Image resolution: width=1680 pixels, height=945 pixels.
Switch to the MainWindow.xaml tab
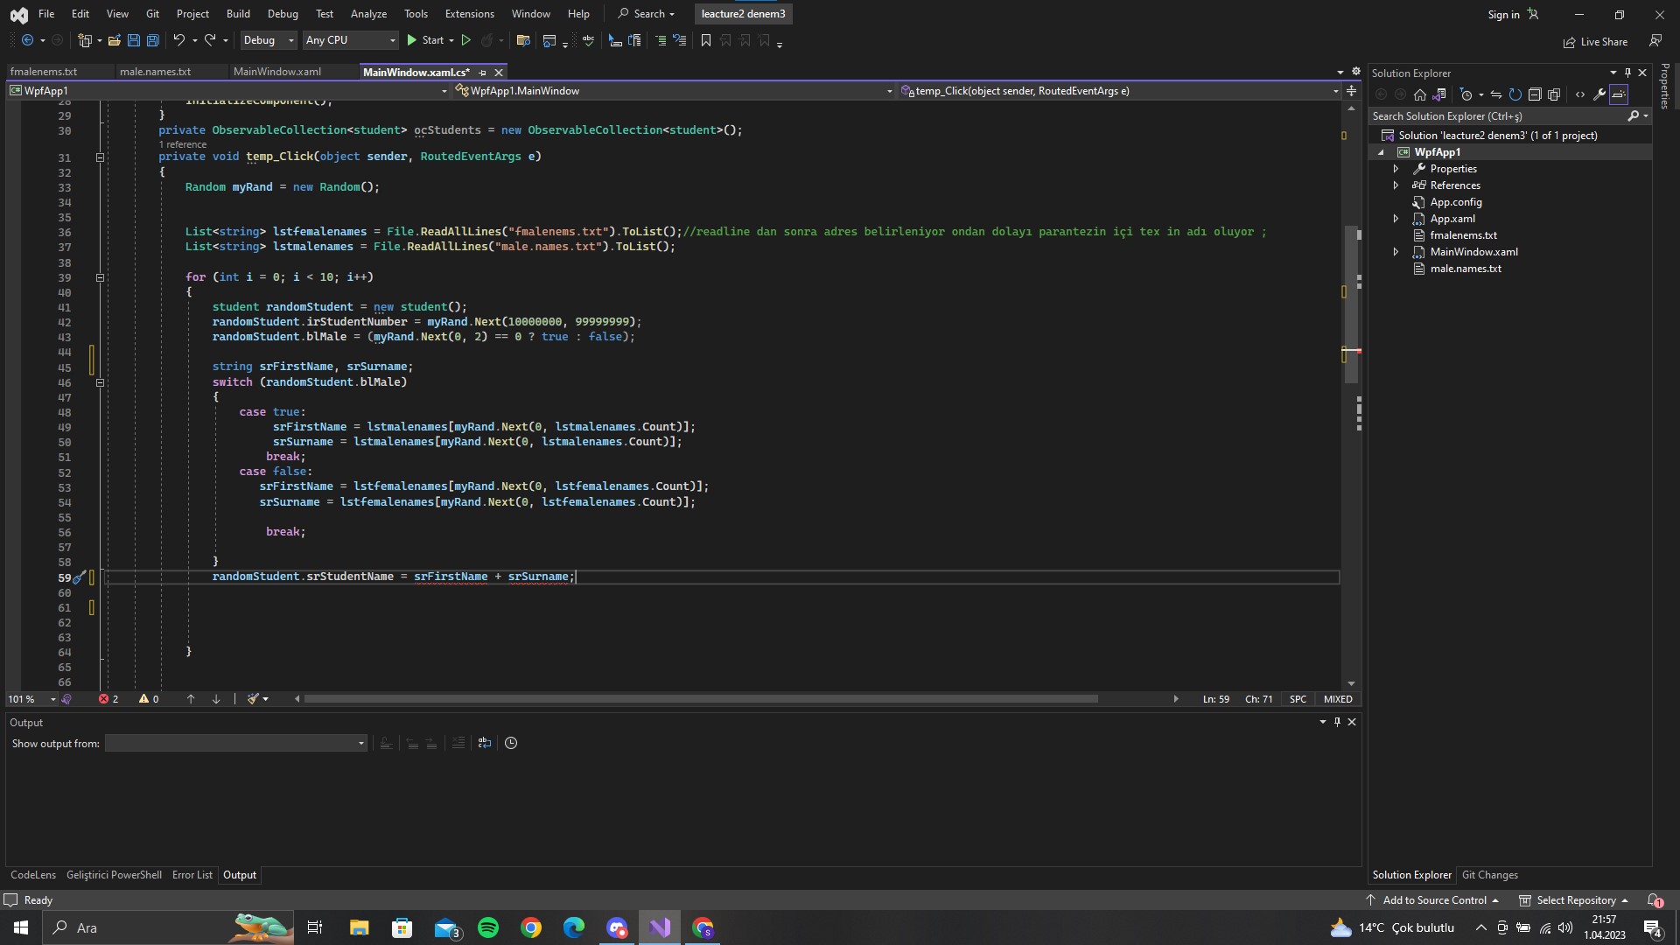coord(277,72)
